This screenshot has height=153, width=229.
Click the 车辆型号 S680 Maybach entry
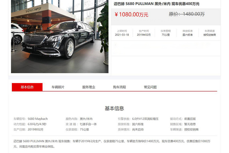31,119
